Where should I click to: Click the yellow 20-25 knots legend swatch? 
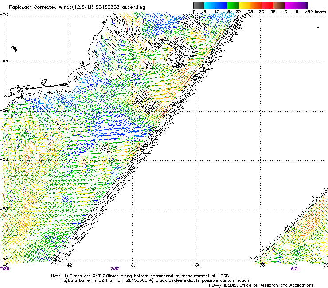245,5
